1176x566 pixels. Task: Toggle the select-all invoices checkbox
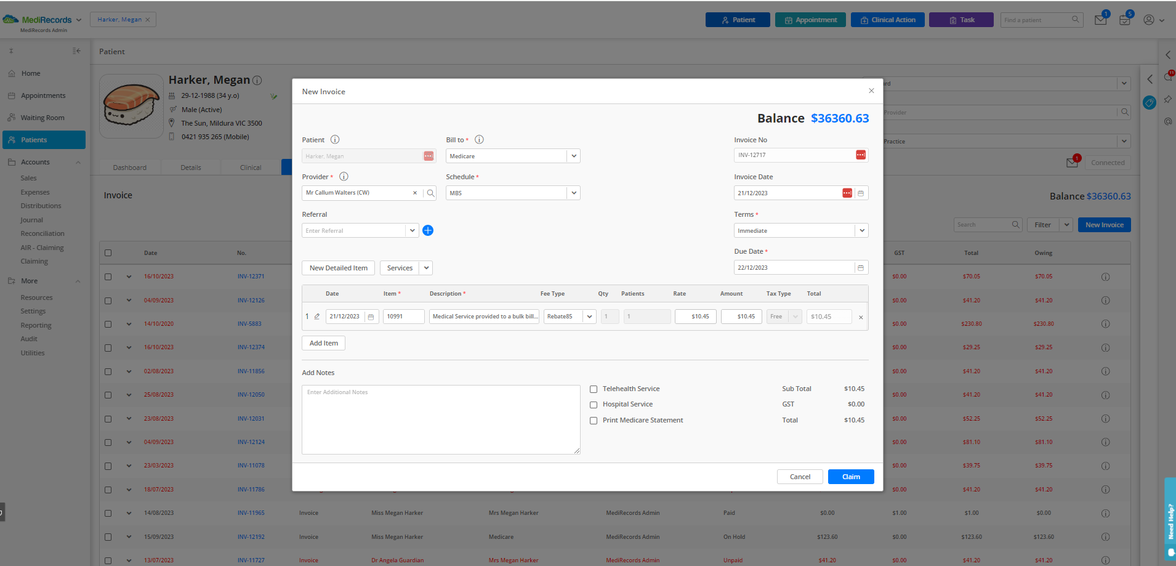[108, 253]
